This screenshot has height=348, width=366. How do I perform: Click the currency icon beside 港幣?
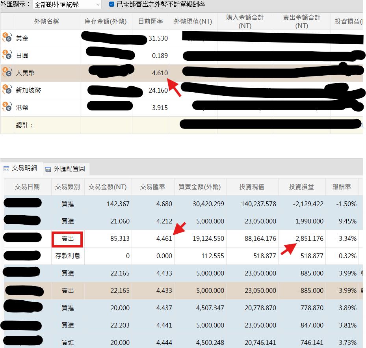coord(7,107)
